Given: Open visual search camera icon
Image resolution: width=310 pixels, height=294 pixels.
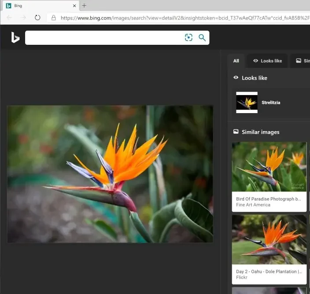Looking at the screenshot, I should pyautogui.click(x=189, y=38).
